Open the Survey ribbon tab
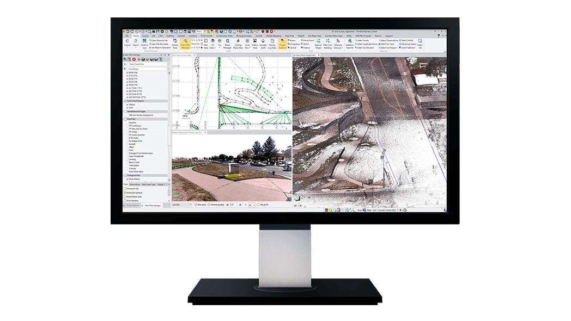This screenshot has width=571, height=321. (144, 35)
